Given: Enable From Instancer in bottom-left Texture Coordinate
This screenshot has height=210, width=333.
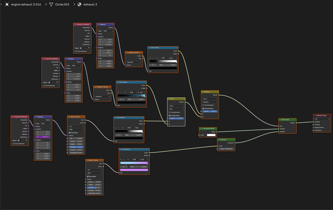Looking at the screenshot, I should 13,144.
